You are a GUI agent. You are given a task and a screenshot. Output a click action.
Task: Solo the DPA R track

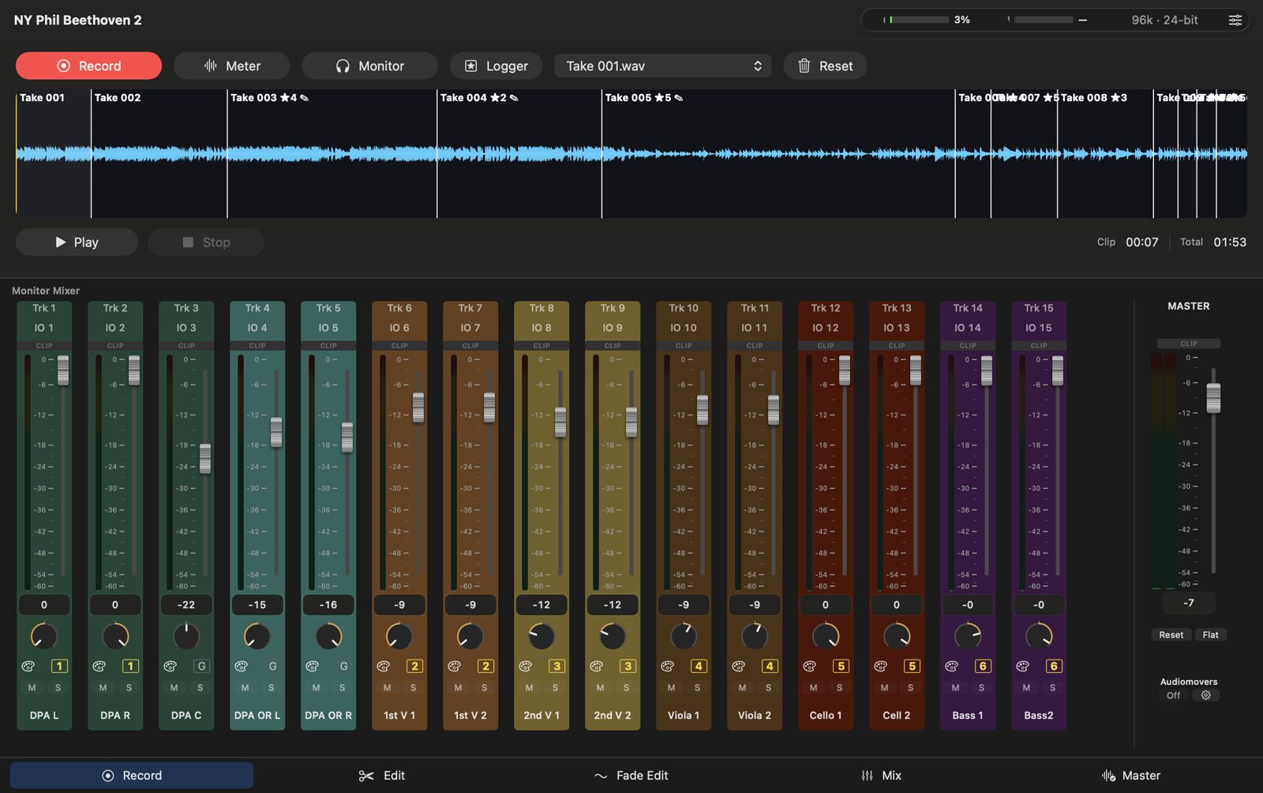tap(129, 688)
